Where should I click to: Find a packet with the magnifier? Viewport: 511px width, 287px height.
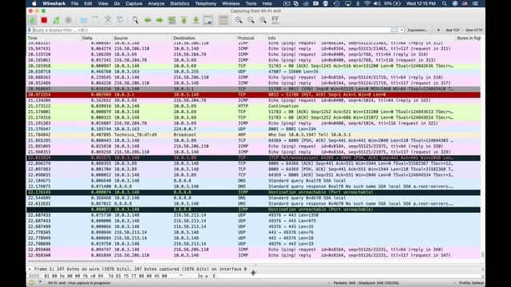tap(135, 20)
